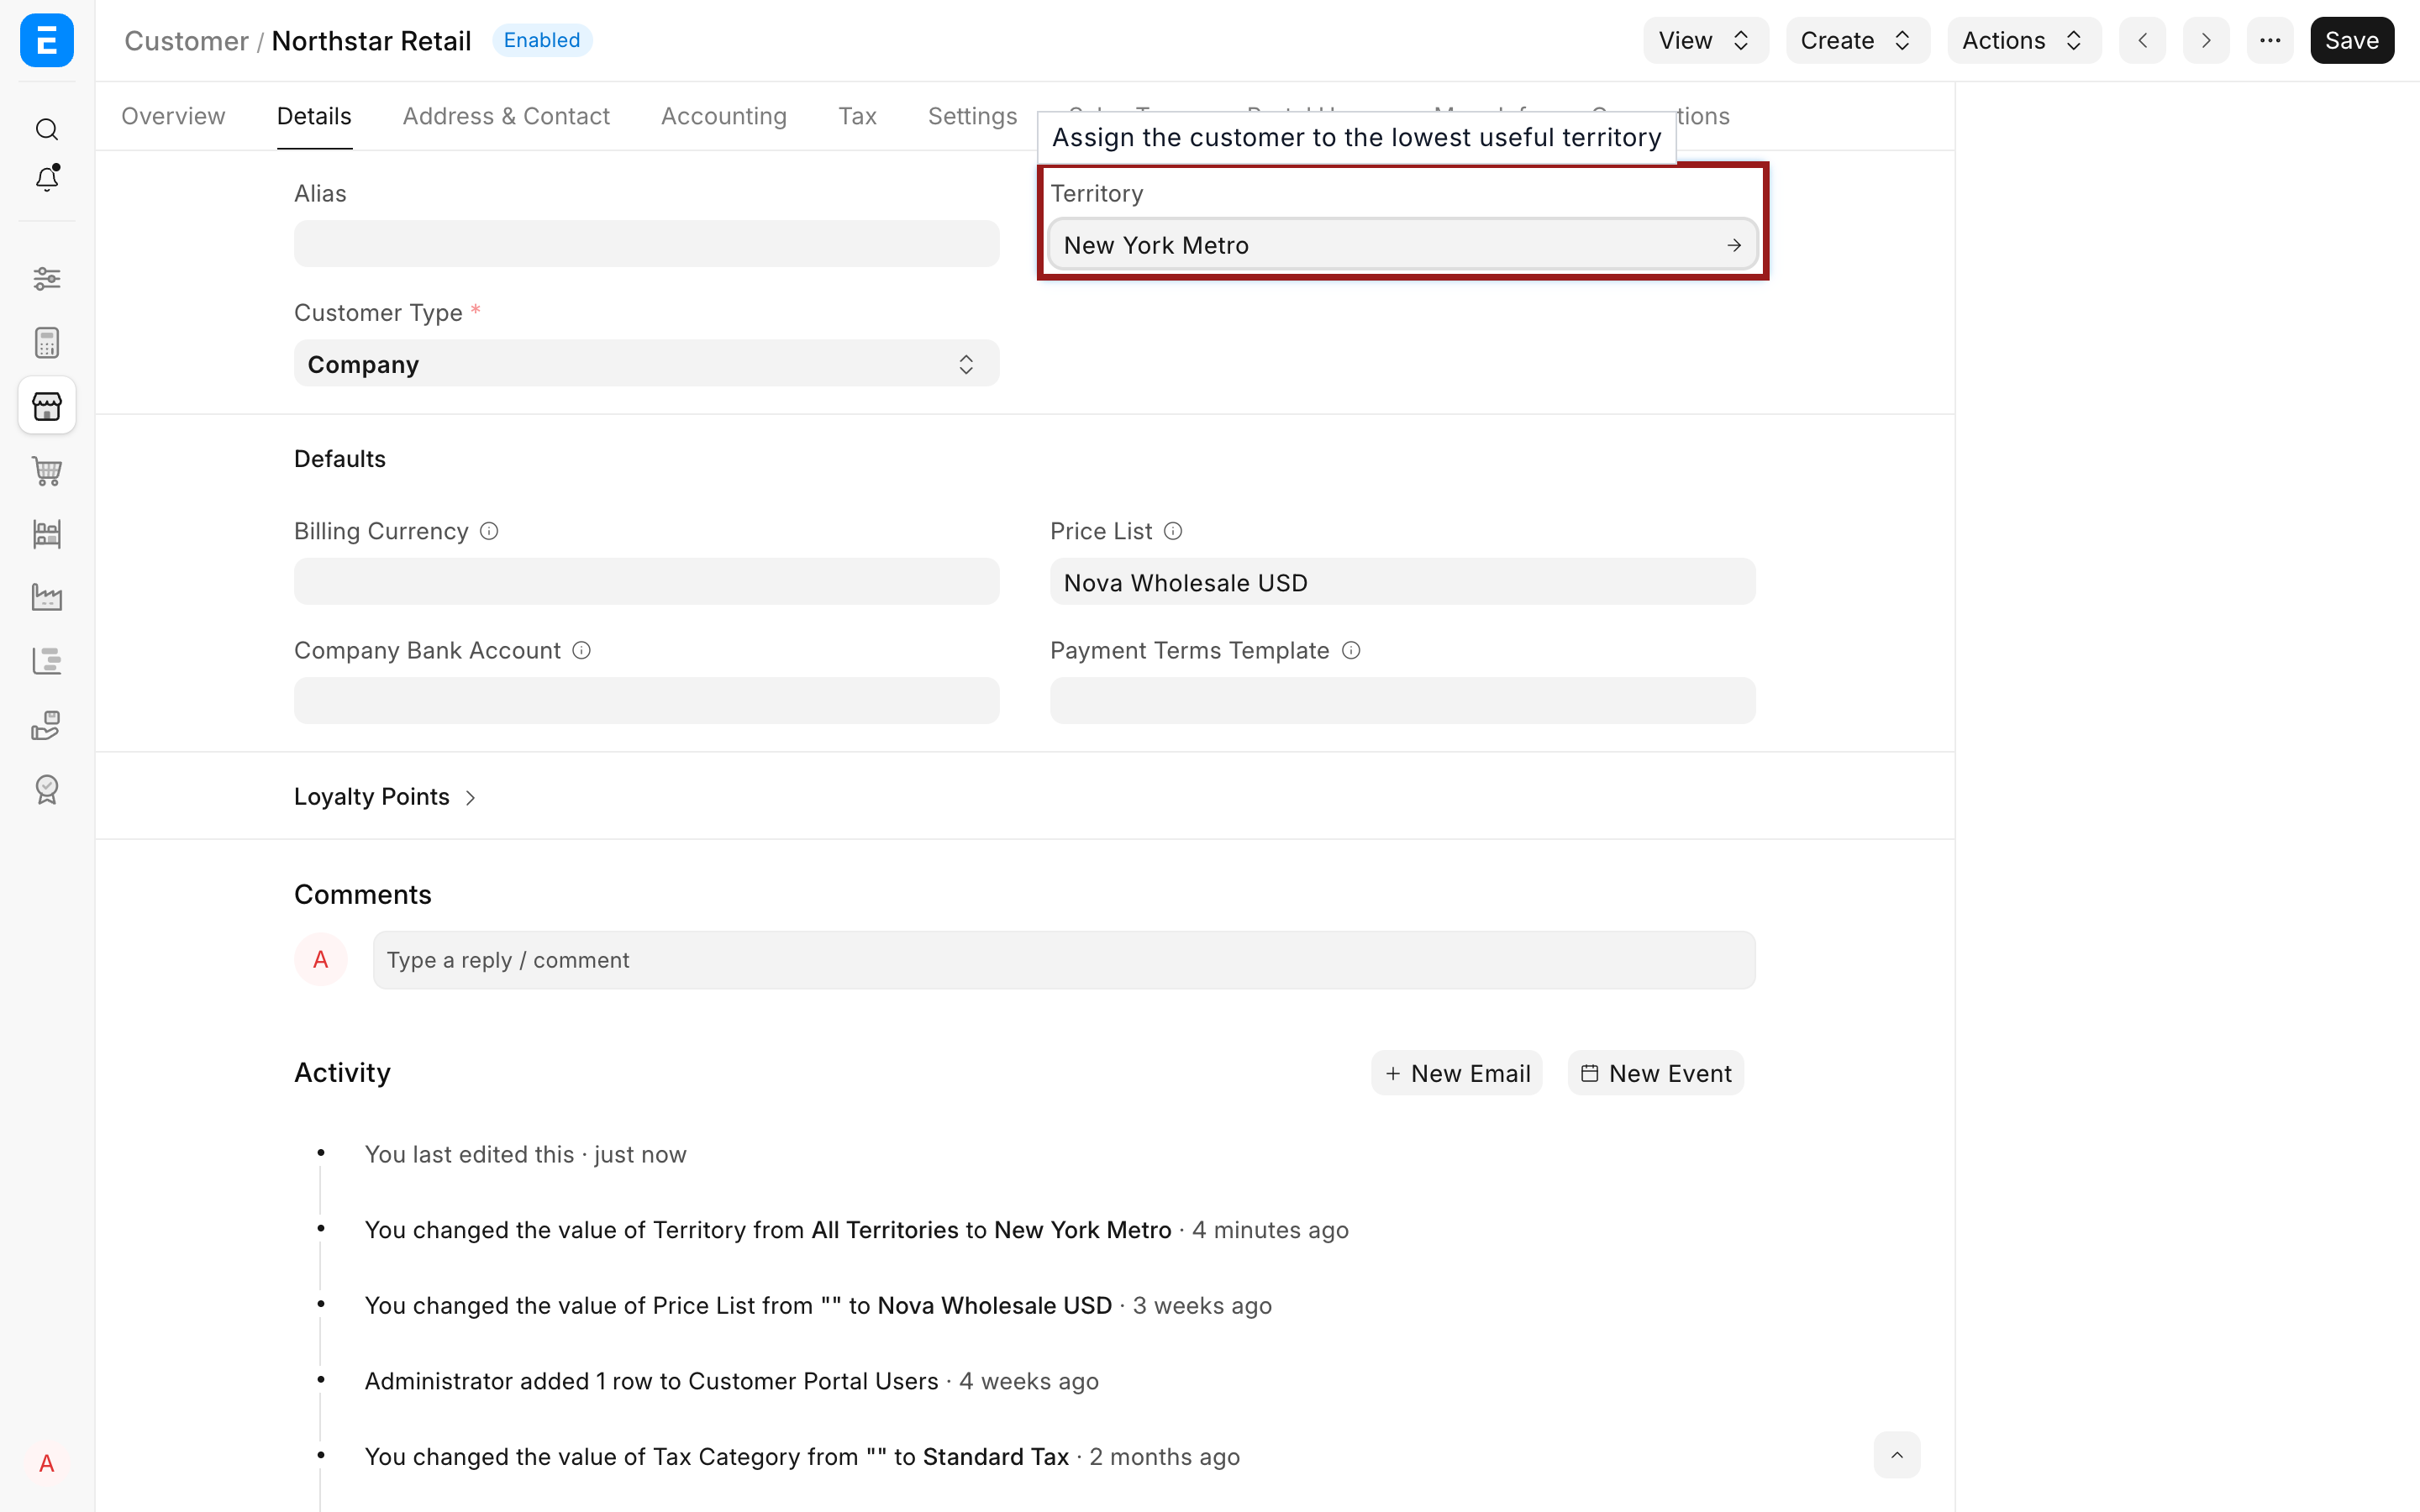This screenshot has height=1512, width=2420.
Task: Click the Company Bank Account info icon
Action: pos(581,650)
